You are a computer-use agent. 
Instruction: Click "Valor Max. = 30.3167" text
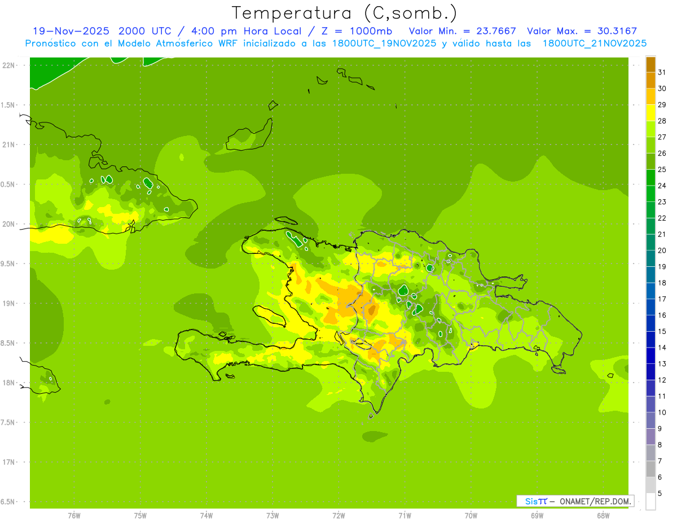coord(582,31)
